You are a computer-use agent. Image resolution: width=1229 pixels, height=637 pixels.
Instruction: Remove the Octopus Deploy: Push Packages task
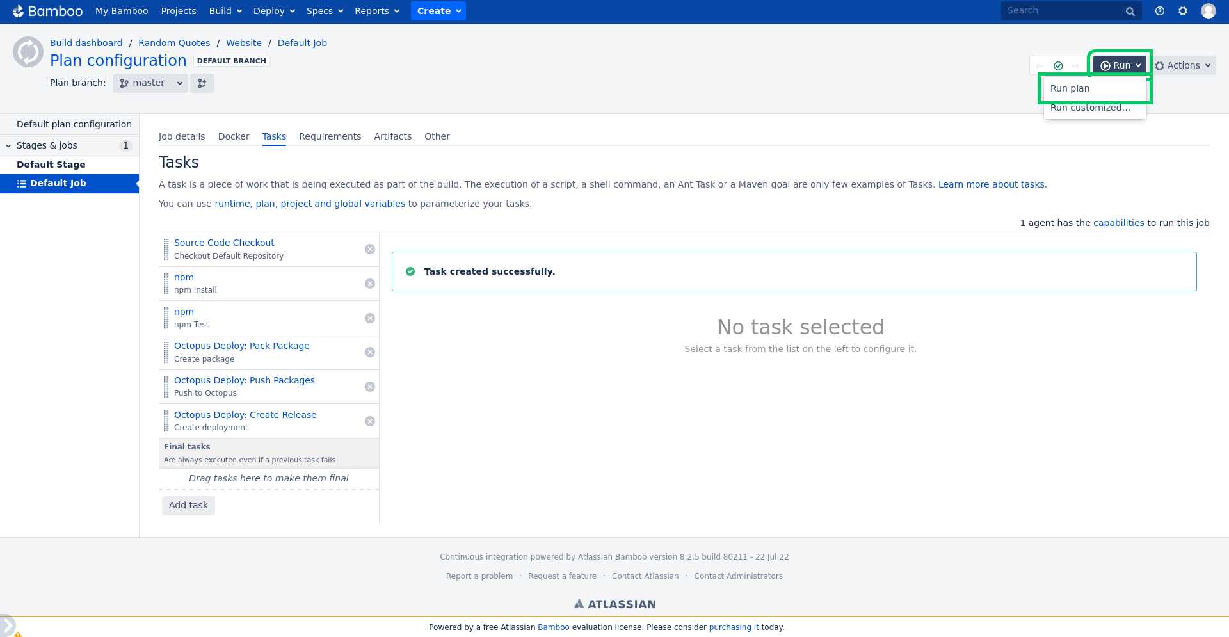[370, 387]
